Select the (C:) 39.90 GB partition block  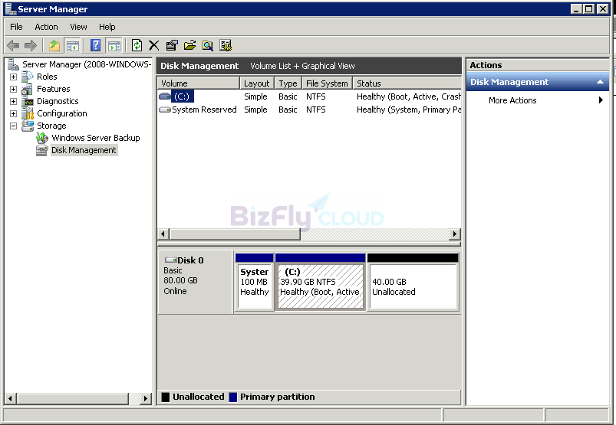tap(320, 283)
